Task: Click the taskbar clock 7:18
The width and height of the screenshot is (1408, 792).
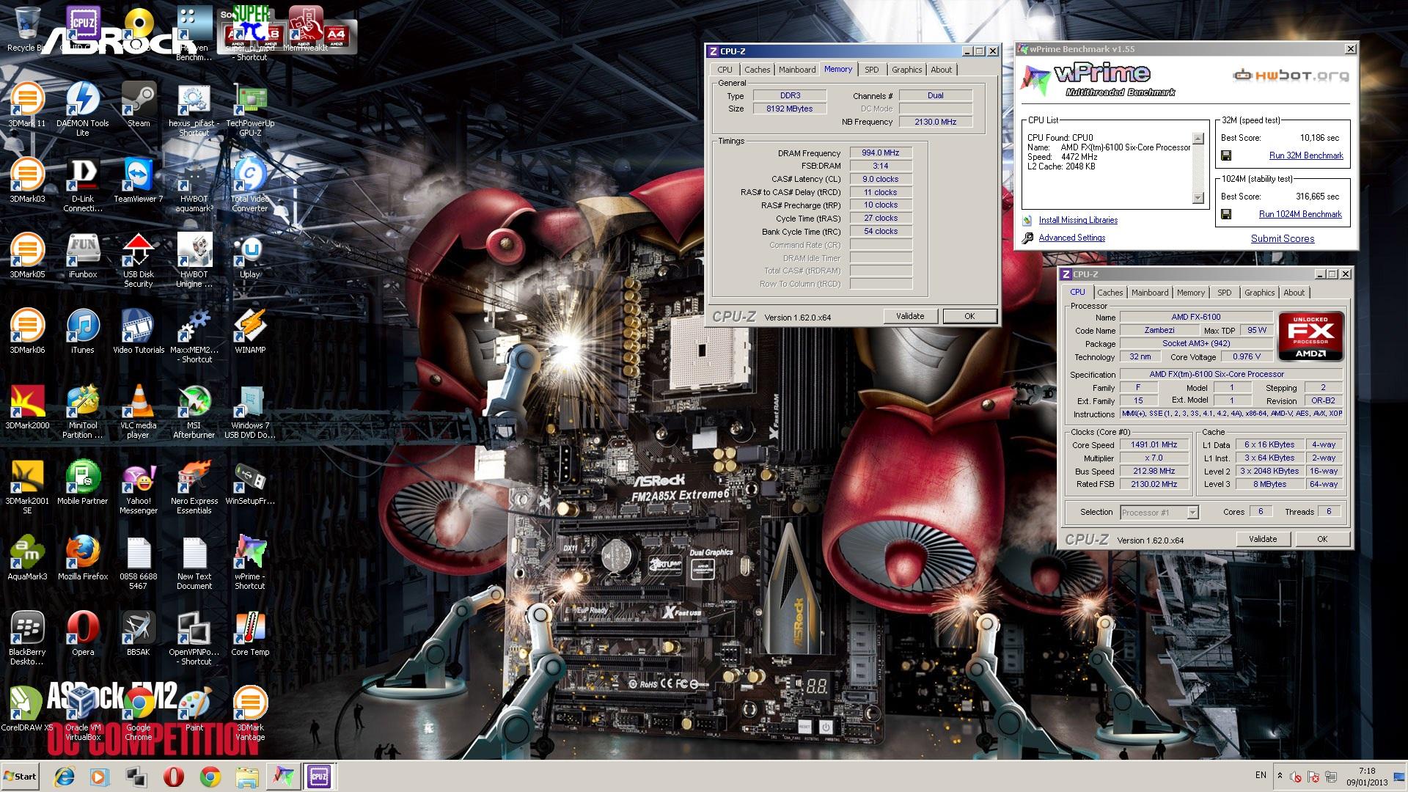Action: pyautogui.click(x=1367, y=771)
